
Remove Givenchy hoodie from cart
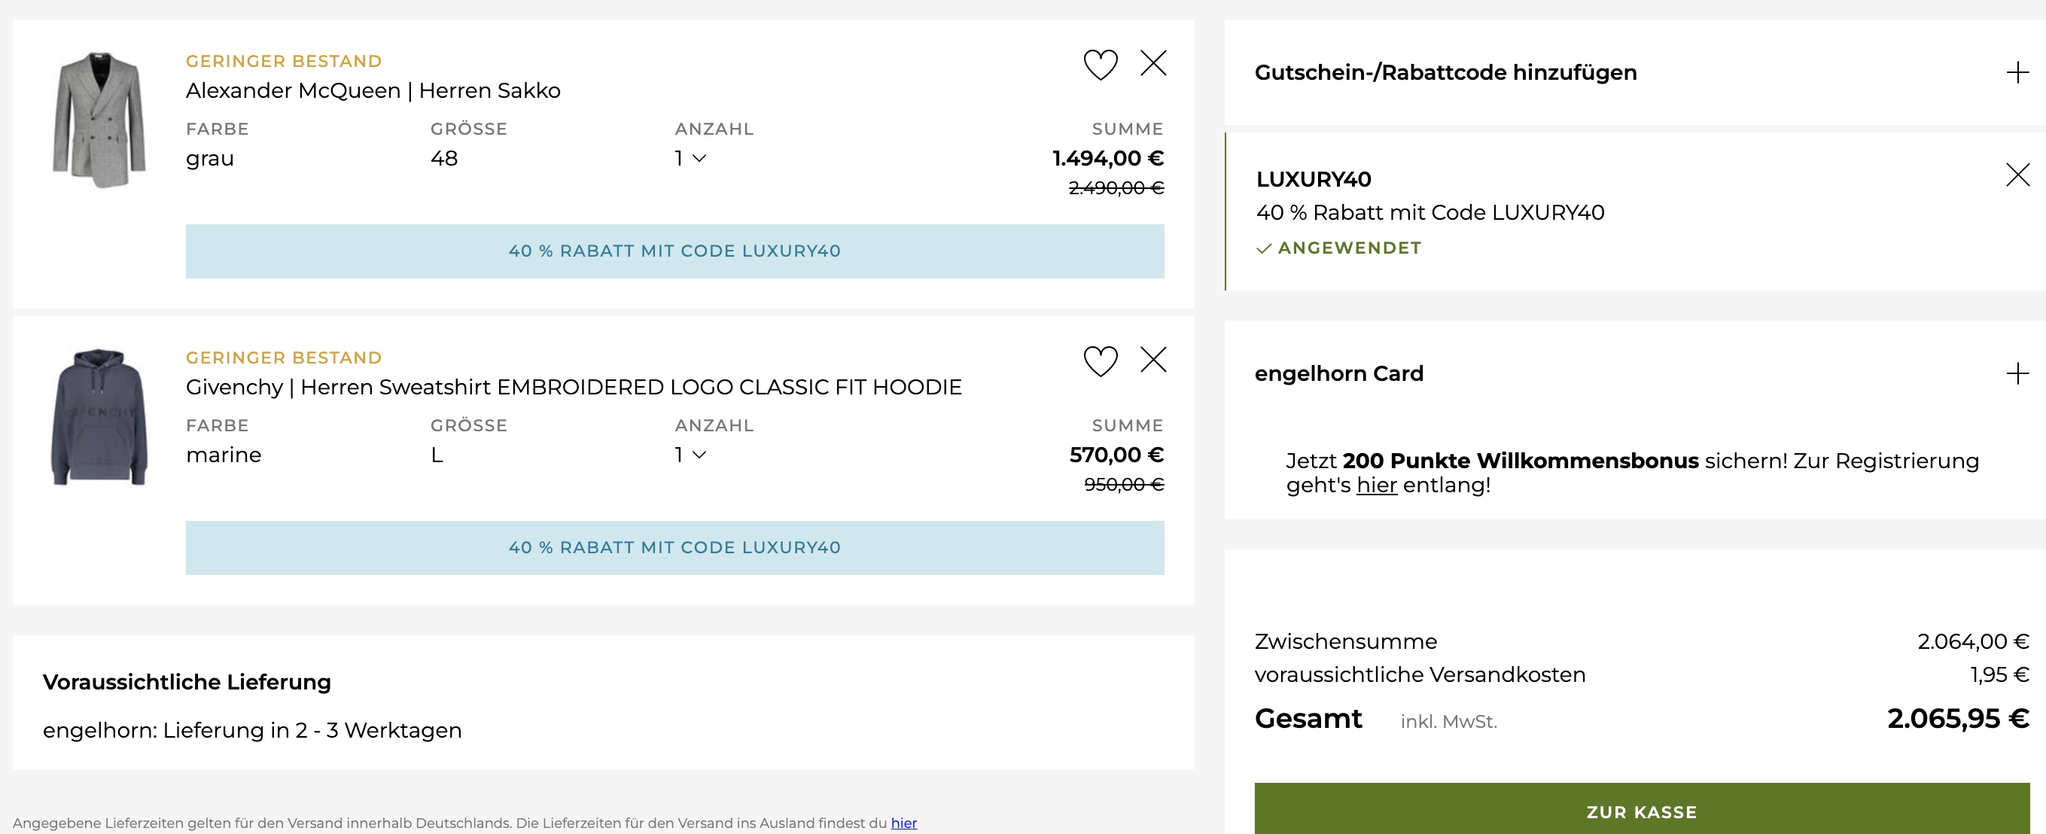pyautogui.click(x=1153, y=359)
